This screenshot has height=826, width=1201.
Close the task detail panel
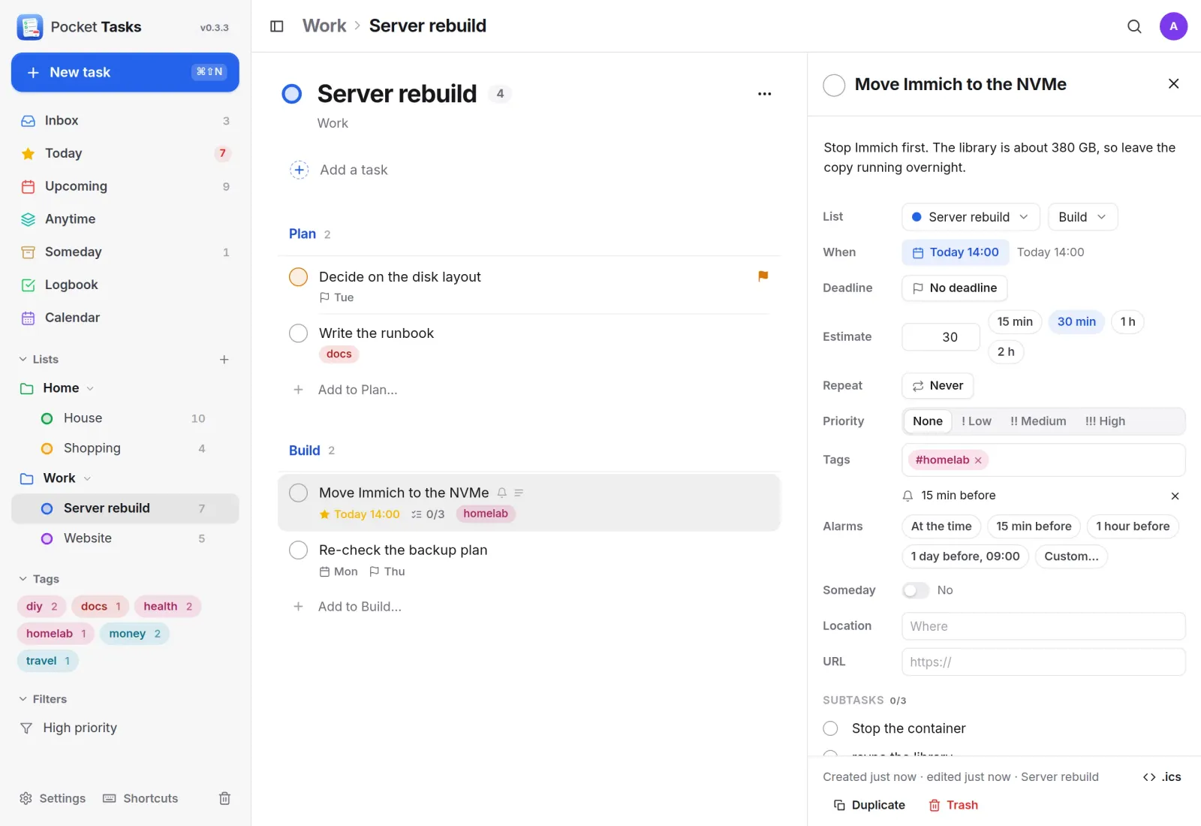(1173, 83)
